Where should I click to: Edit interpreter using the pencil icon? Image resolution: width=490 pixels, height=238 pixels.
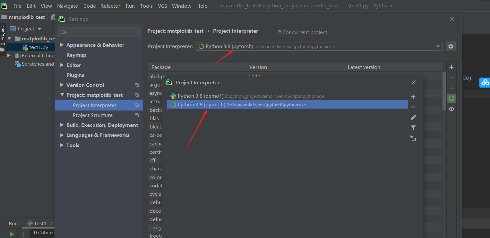point(413,118)
